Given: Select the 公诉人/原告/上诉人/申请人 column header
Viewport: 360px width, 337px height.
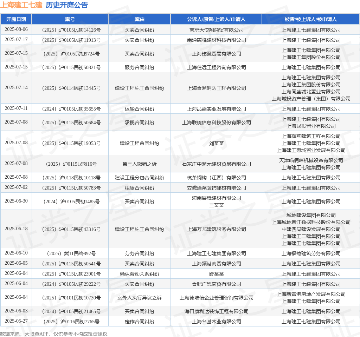Looking at the screenshot, I should [x=216, y=19].
